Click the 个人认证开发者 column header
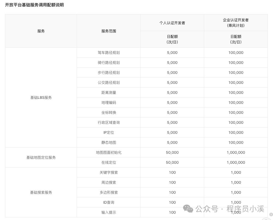 (x=172, y=23)
